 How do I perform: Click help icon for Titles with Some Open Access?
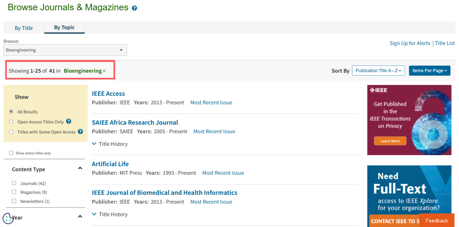coord(80,132)
